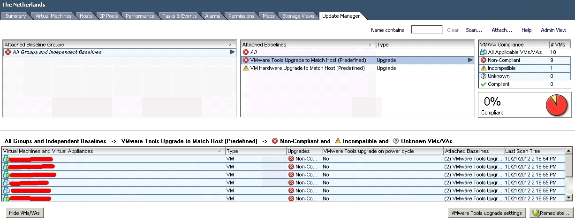Click Unknown VMs/VAs icon in breadcrumb heading
This screenshot has height=221, width=575.
396,141
